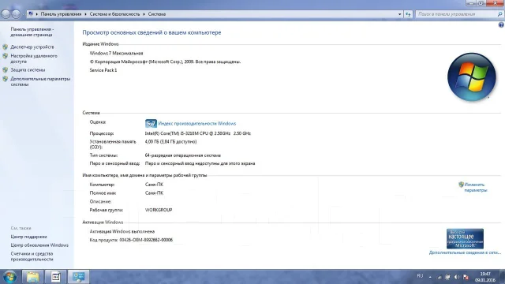Viewport: 505px width, 284px height.
Task: Click the Back navigation arrow button
Action: 6,14
